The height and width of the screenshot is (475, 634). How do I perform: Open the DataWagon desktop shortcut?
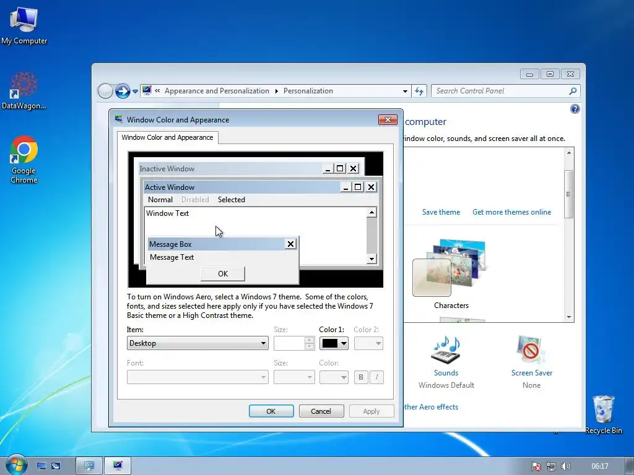pyautogui.click(x=24, y=90)
